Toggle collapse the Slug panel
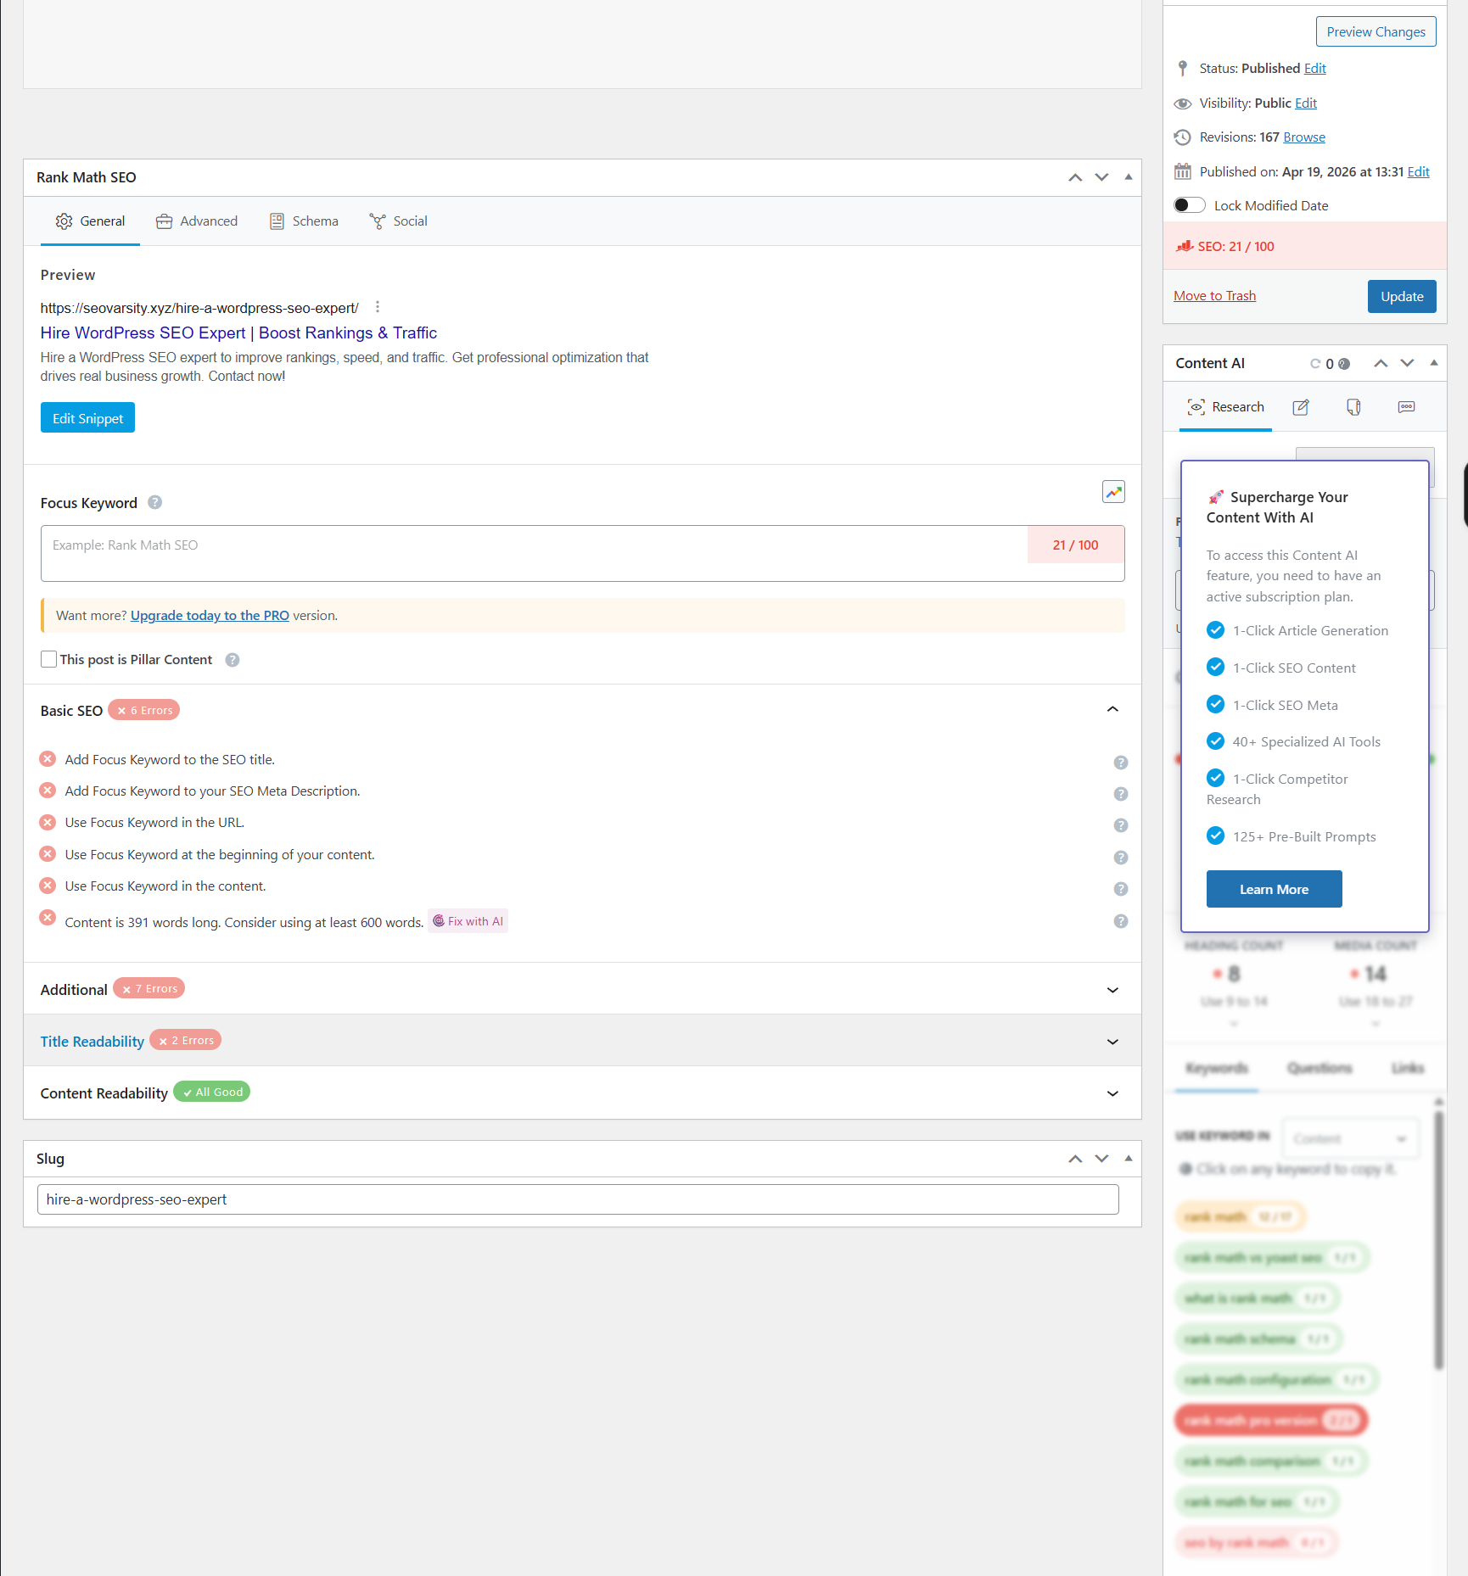This screenshot has height=1576, width=1468. click(1128, 1159)
